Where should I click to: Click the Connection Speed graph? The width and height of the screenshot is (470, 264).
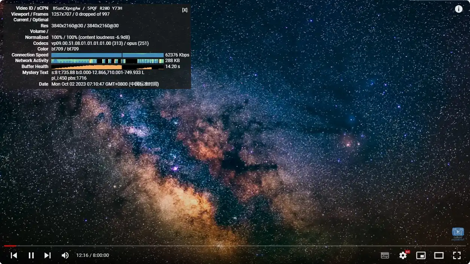pyautogui.click(x=107, y=55)
